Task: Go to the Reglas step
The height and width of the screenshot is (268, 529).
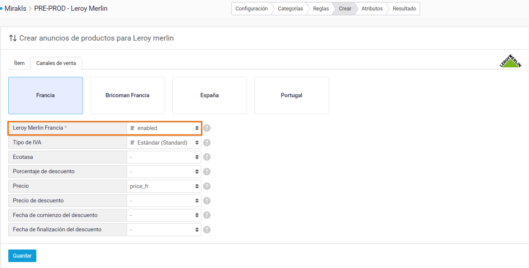Action: click(321, 9)
